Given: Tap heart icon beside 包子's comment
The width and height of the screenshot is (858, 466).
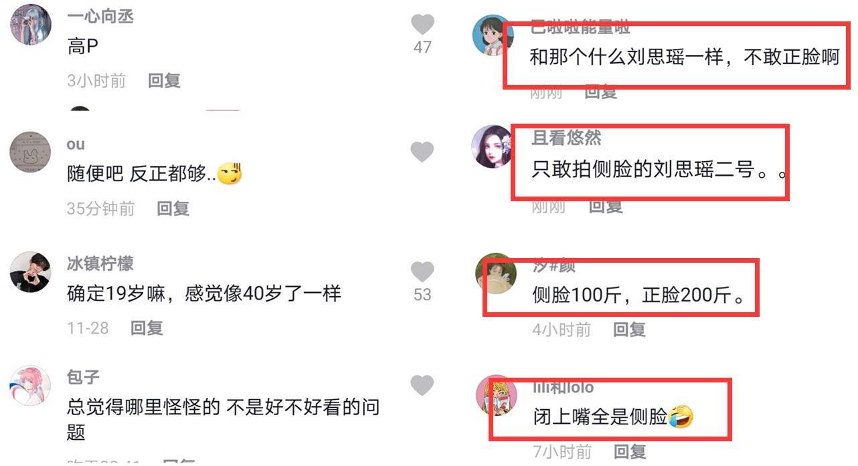Looking at the screenshot, I should click(x=422, y=385).
